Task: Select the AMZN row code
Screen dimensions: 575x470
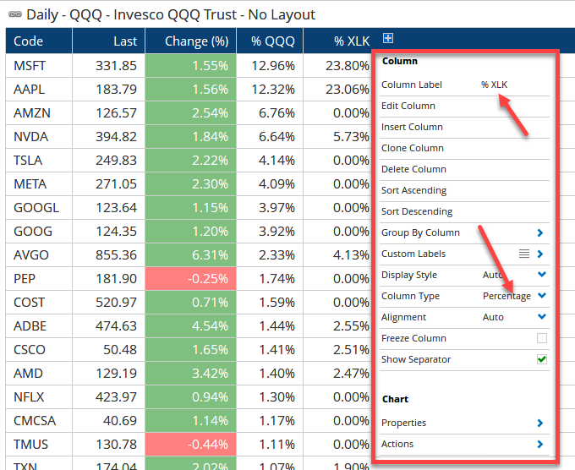Action: 39,113
